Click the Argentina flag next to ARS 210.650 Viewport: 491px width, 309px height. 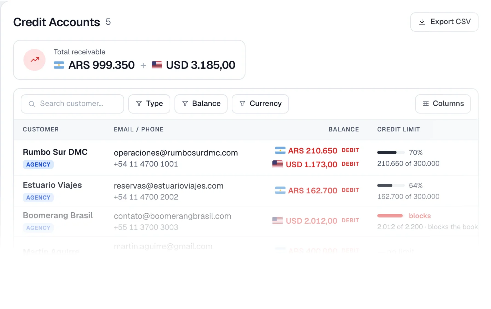pos(280,150)
